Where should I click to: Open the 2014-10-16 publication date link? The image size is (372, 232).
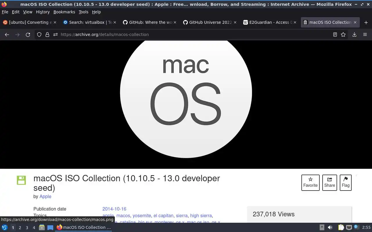tap(114, 209)
